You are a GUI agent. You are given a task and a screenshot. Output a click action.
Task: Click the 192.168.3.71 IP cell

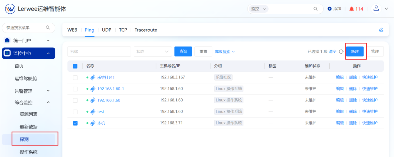point(171,123)
